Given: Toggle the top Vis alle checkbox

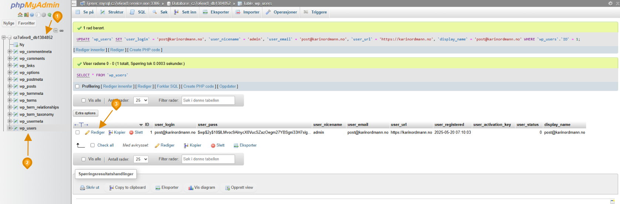Looking at the screenshot, I should tap(84, 100).
